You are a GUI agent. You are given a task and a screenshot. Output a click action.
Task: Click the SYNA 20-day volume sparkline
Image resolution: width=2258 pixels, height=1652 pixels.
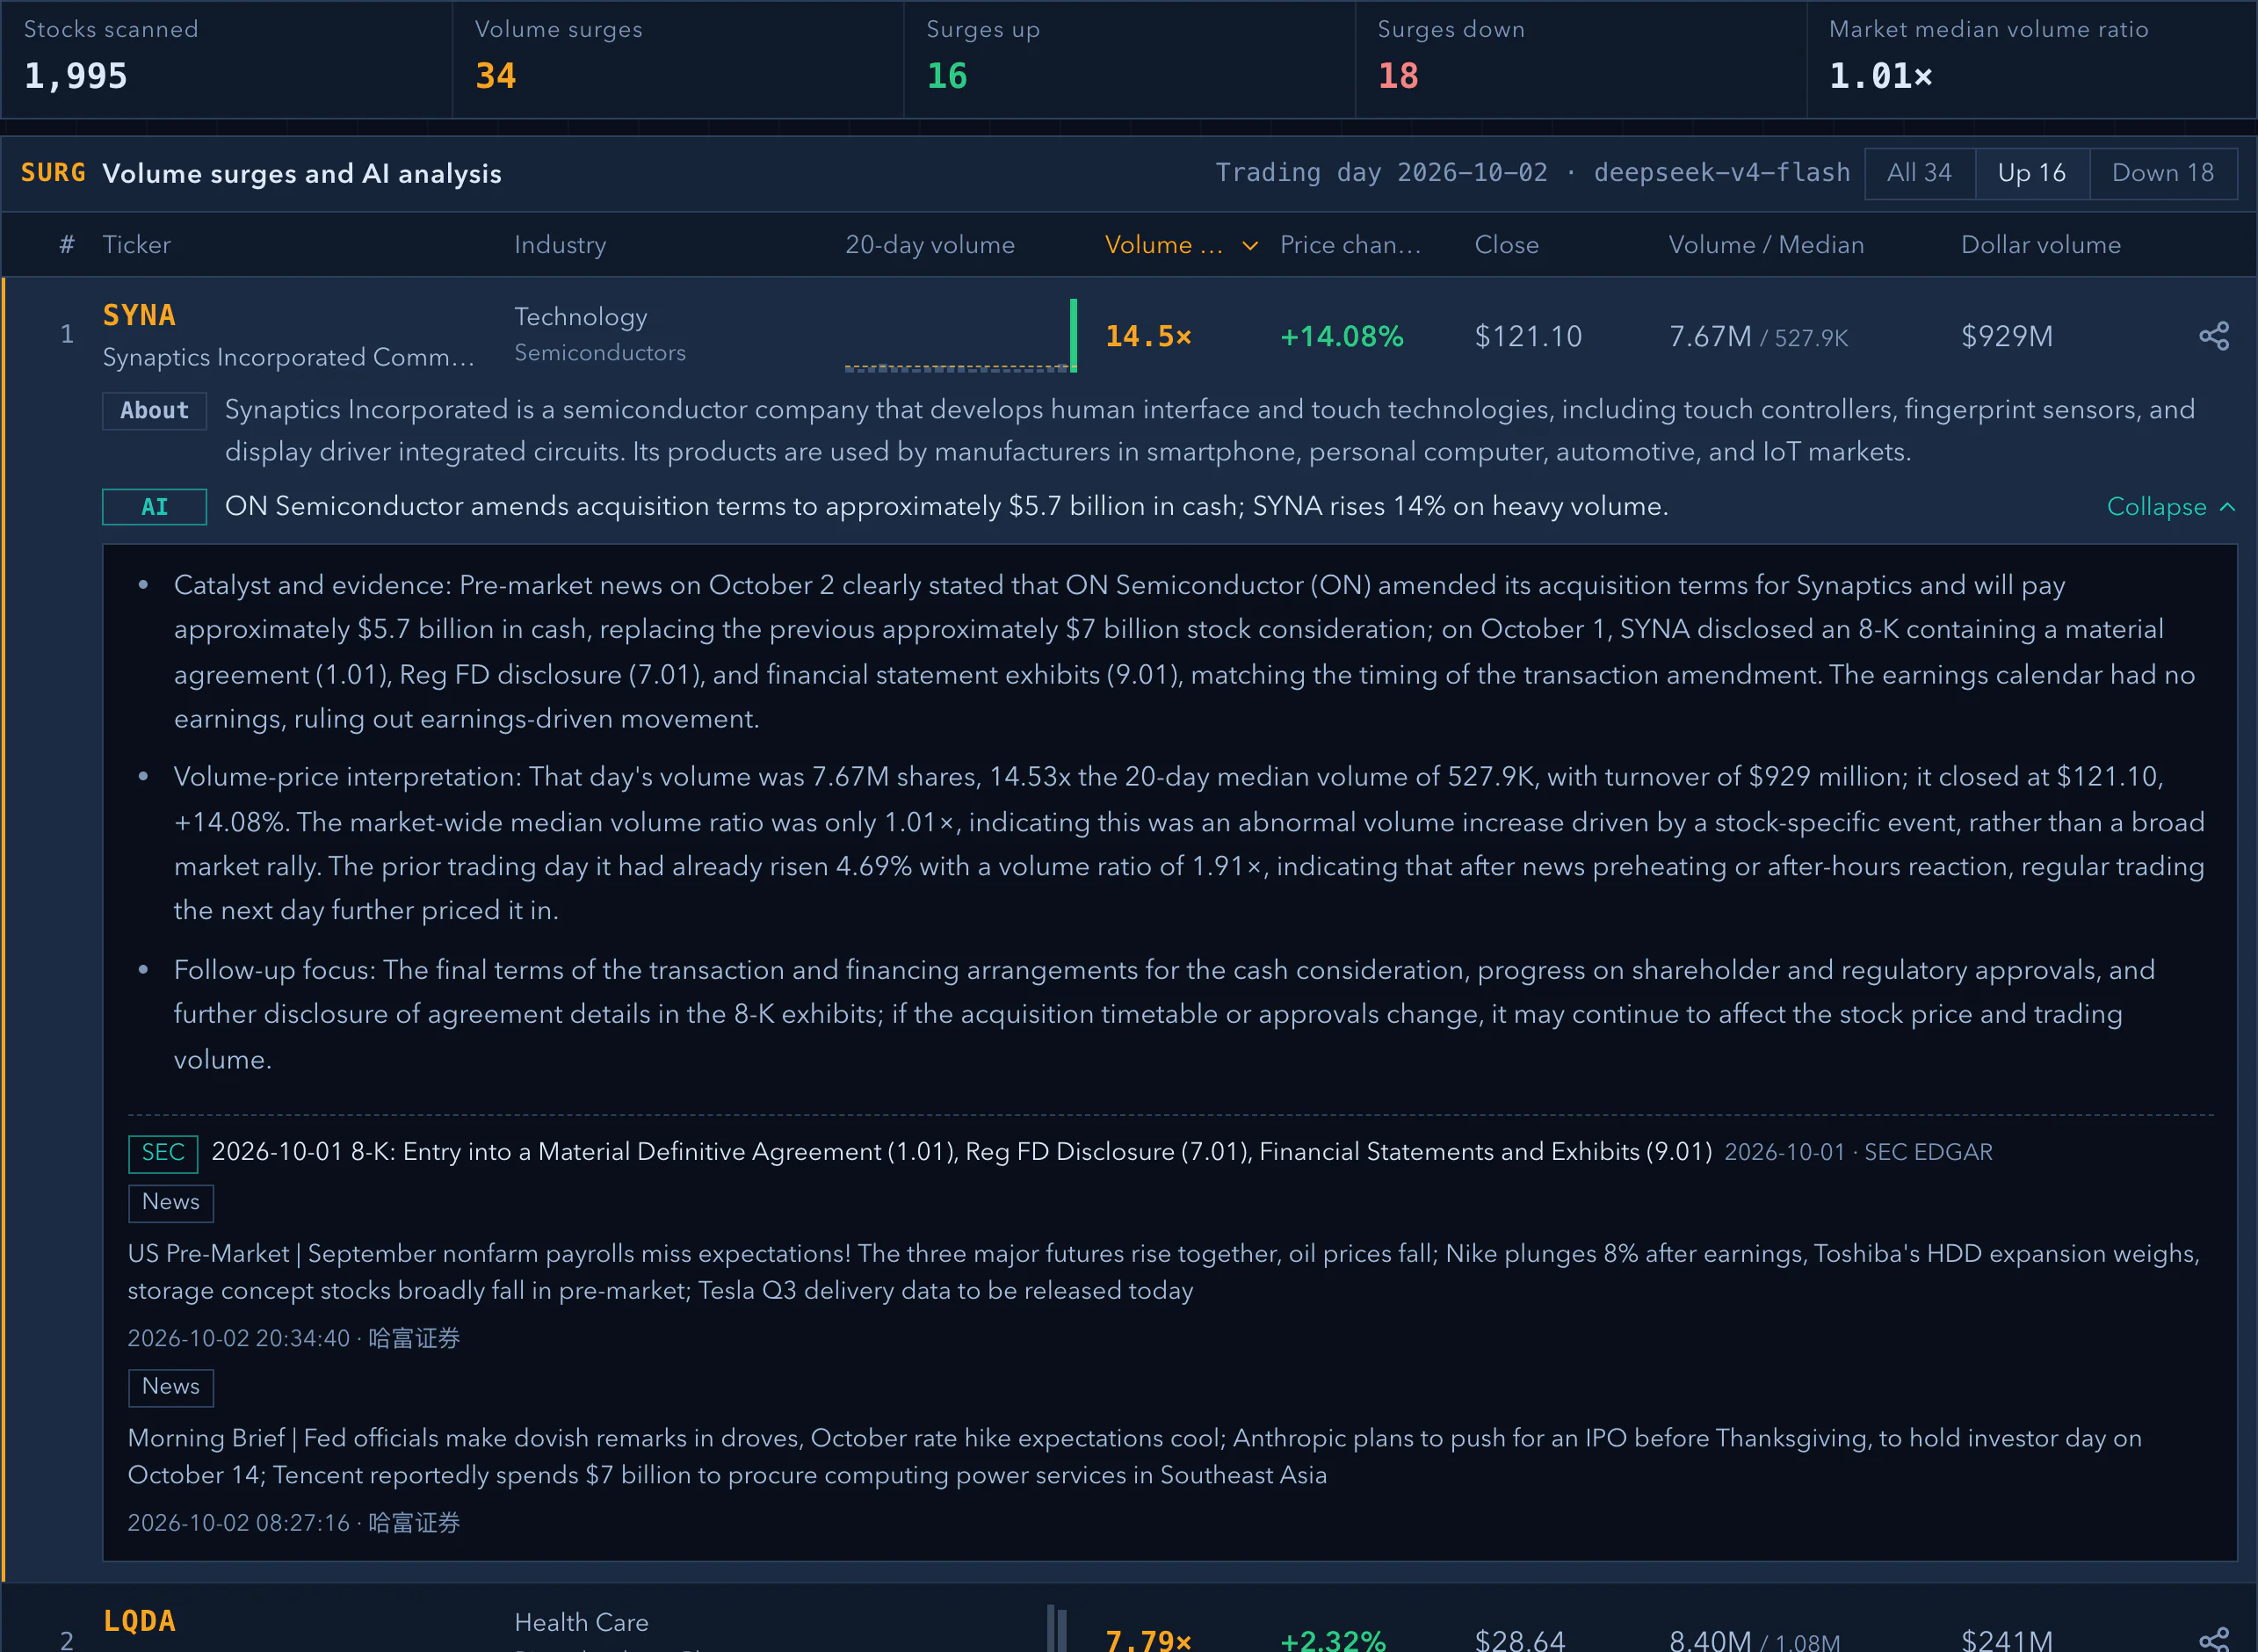click(x=959, y=336)
